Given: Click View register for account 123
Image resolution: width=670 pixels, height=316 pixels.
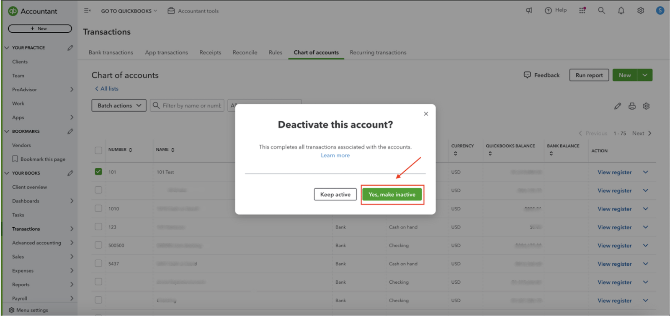Looking at the screenshot, I should (x=614, y=227).
